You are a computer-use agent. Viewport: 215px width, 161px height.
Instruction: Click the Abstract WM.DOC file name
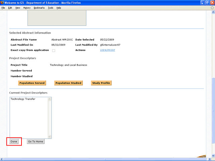tap(62, 40)
